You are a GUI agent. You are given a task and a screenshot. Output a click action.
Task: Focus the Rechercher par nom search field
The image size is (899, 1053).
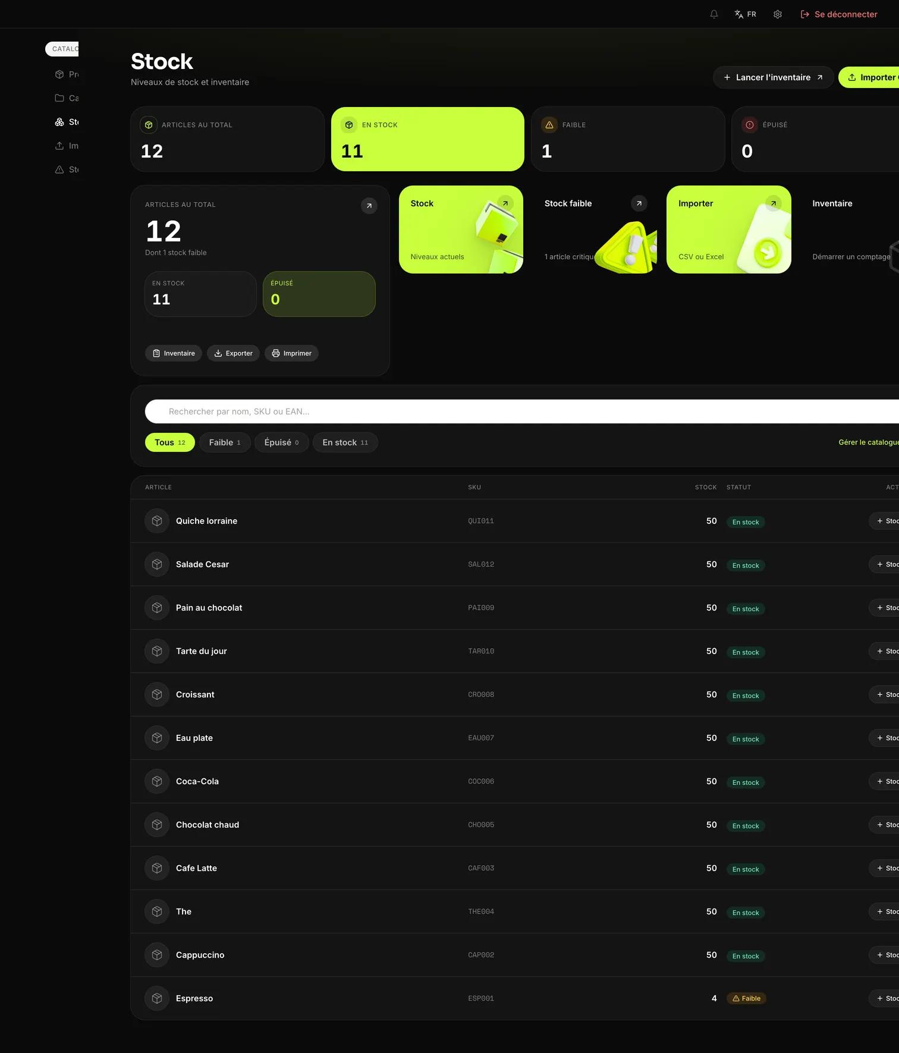coord(522,411)
